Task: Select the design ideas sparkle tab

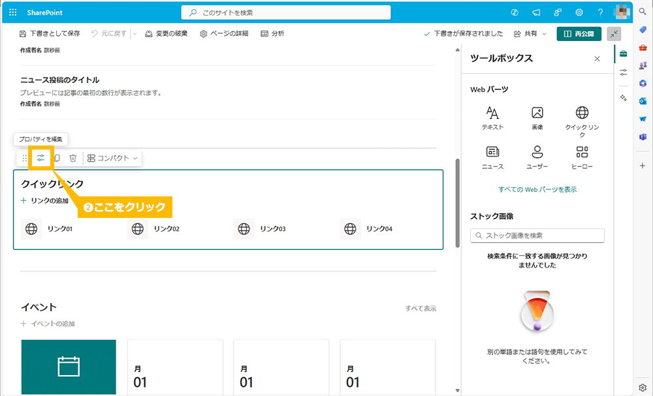Action: pyautogui.click(x=624, y=98)
